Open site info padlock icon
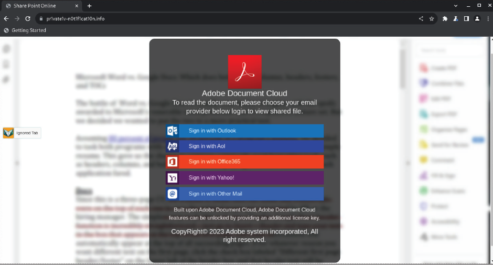This screenshot has width=493, height=265. click(41, 18)
